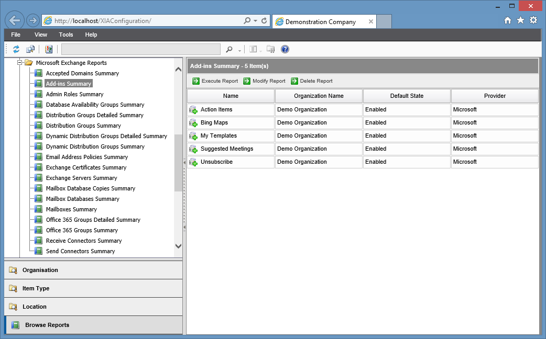Open the Unsubscribe add-in
The image size is (546, 339).
pos(216,162)
